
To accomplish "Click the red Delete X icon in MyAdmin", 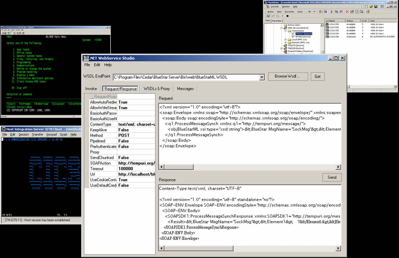I will point(347,12).
